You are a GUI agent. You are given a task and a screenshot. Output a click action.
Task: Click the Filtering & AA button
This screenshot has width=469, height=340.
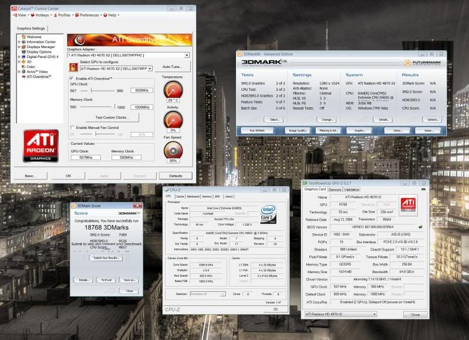tap(329, 131)
